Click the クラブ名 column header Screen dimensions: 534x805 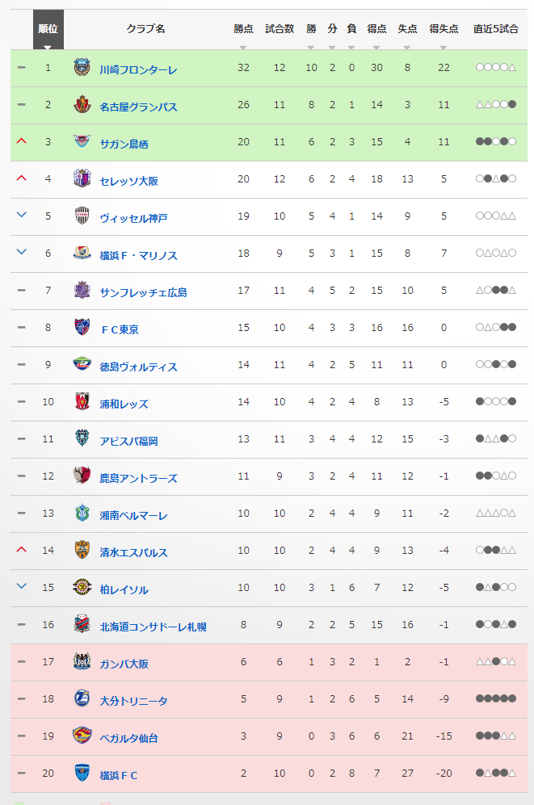[x=146, y=29]
